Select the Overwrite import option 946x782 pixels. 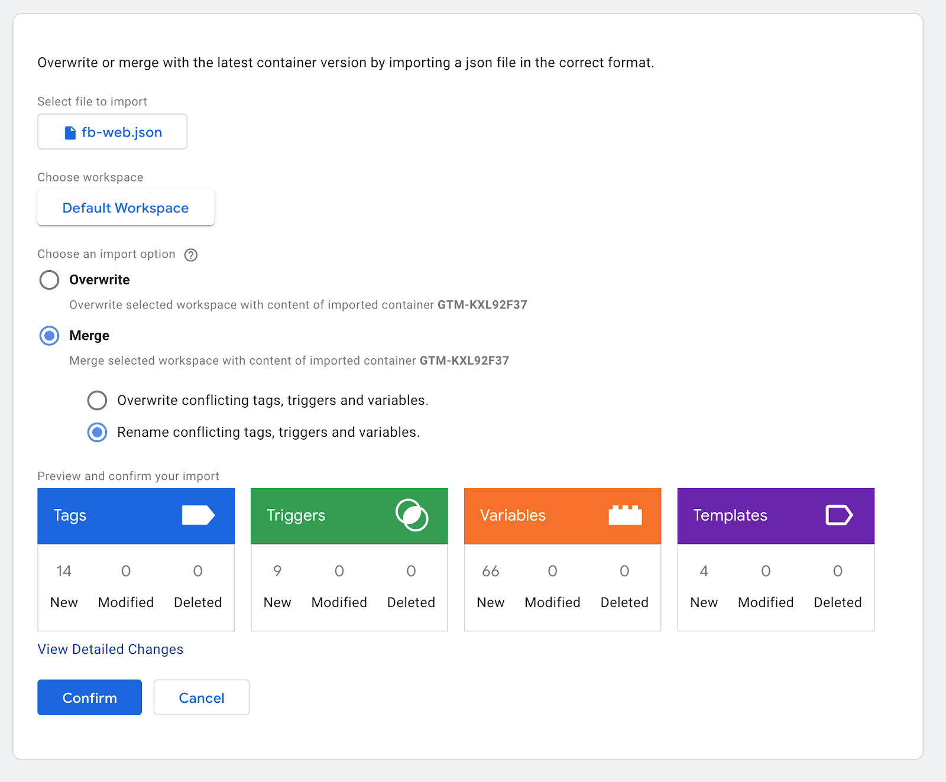point(49,280)
